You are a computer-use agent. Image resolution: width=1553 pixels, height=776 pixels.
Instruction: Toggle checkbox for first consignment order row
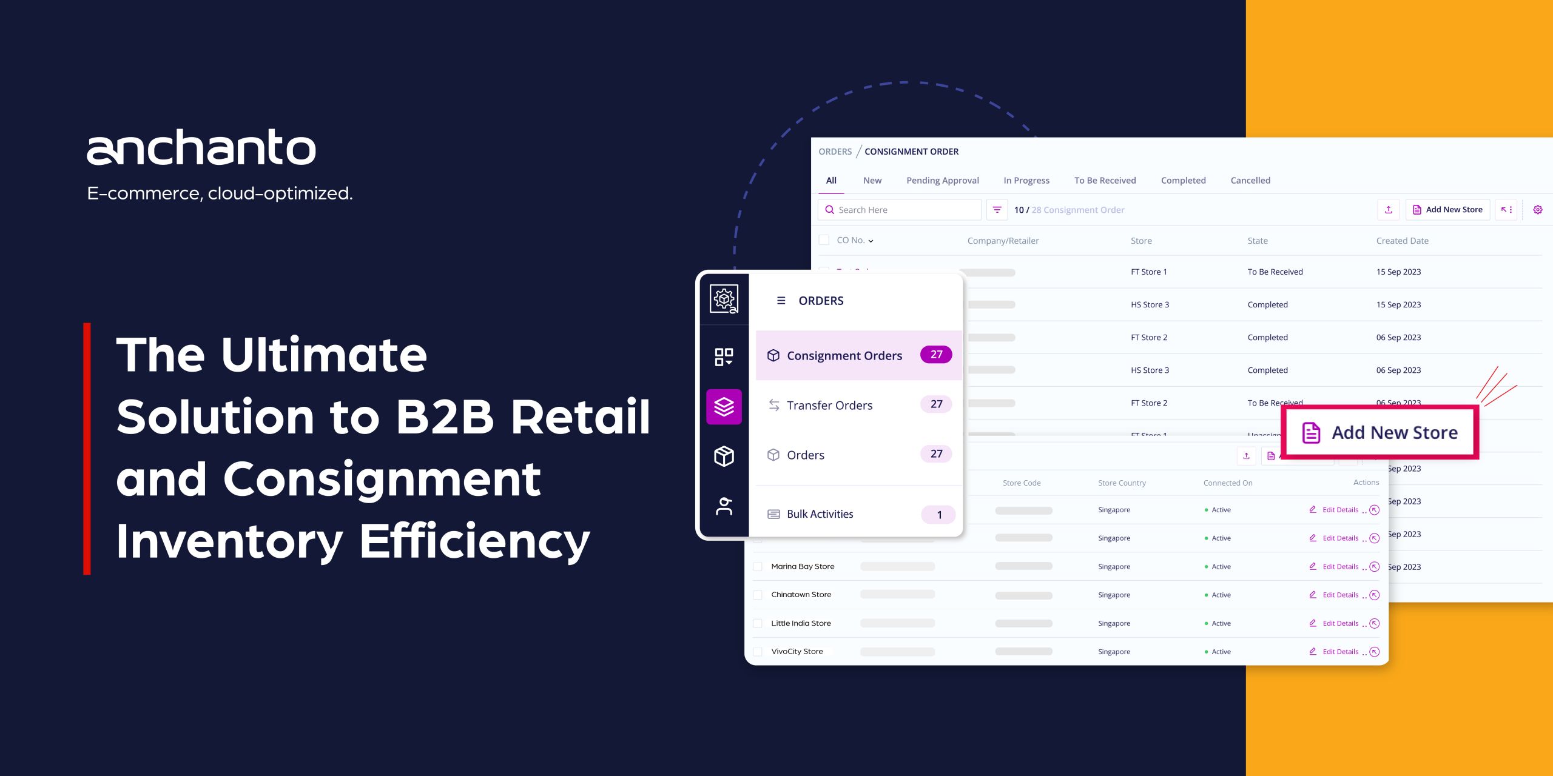click(x=824, y=269)
